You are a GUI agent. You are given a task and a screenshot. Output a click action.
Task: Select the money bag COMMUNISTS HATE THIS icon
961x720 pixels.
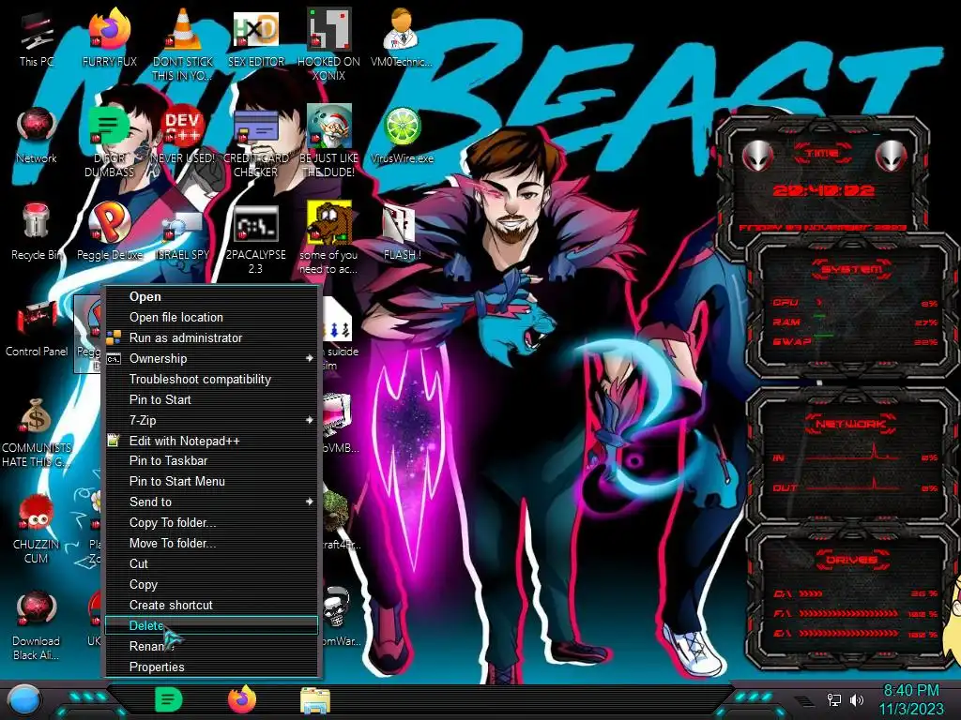[37, 433]
